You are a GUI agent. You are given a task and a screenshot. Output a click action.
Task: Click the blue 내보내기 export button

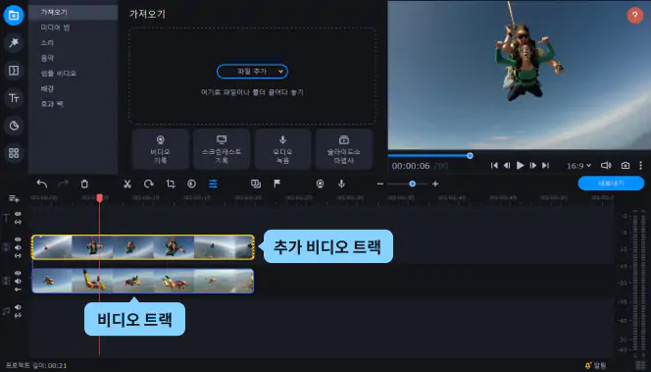coord(611,184)
